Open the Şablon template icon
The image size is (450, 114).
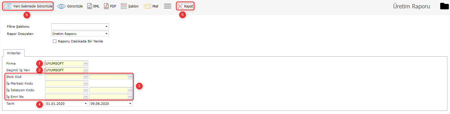click(x=124, y=6)
